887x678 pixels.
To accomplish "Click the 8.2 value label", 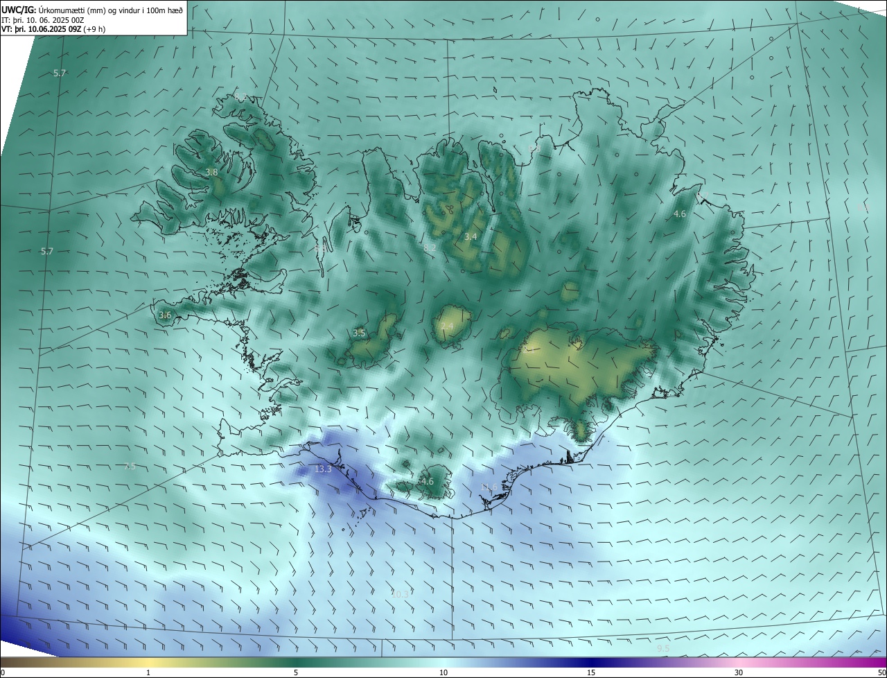I will click(x=430, y=248).
